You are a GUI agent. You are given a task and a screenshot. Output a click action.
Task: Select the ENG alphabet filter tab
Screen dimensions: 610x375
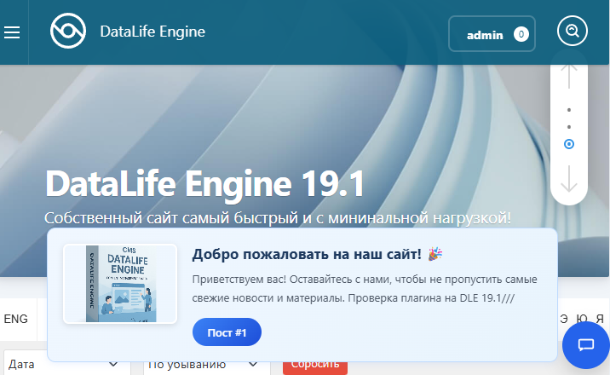(x=16, y=319)
